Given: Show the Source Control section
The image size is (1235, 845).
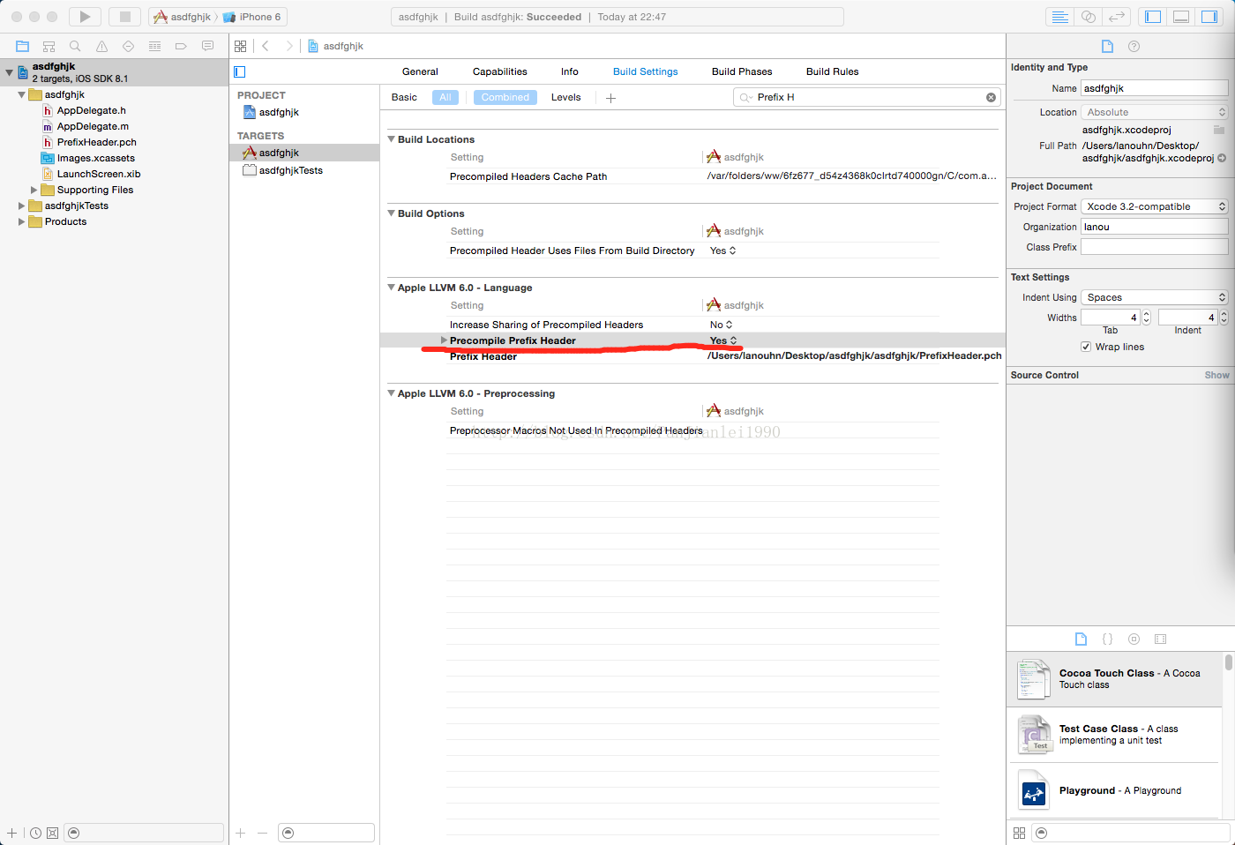Looking at the screenshot, I should click(x=1216, y=375).
